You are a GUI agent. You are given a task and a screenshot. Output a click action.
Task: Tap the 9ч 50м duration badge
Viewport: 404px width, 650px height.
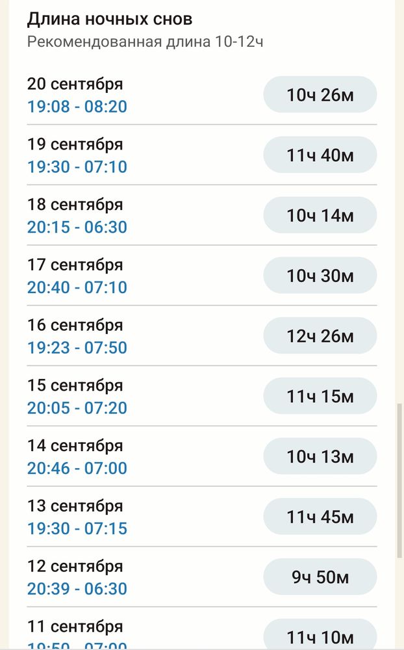click(x=320, y=577)
